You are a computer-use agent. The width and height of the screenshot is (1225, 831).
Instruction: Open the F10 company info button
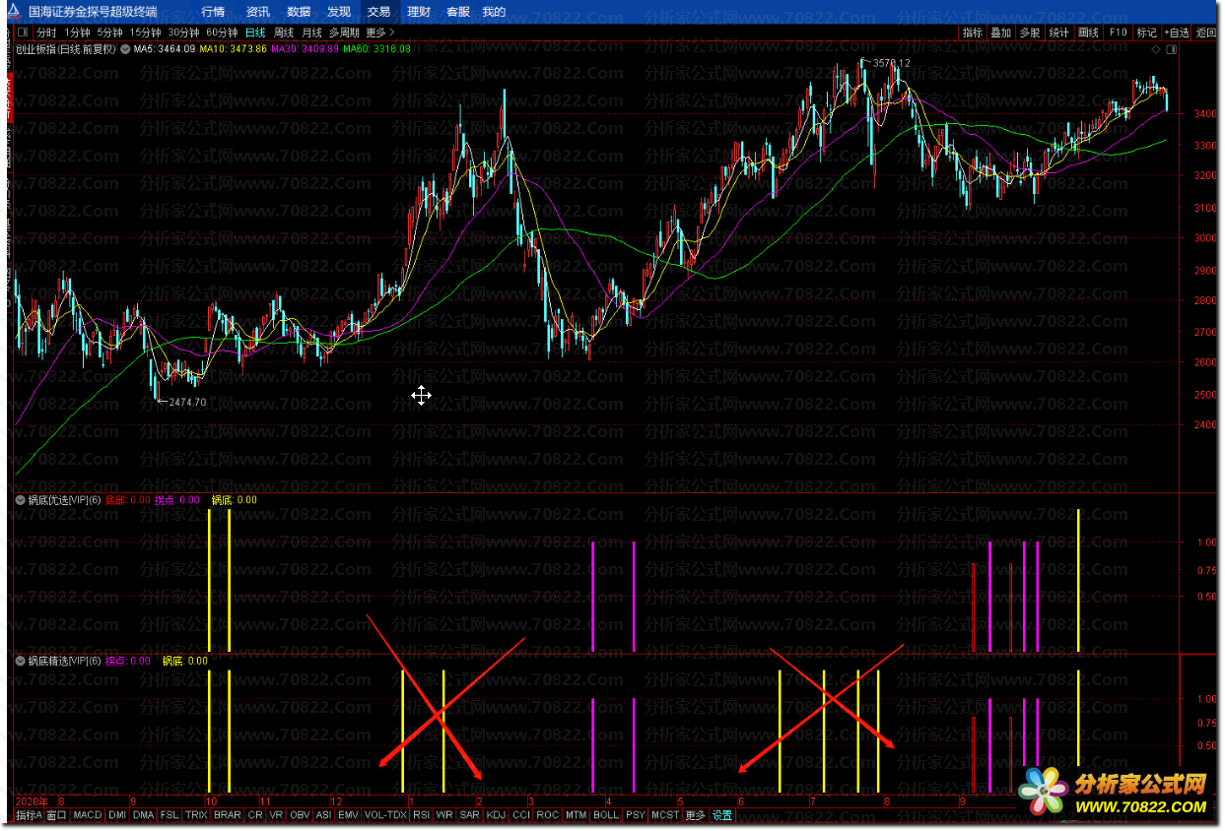click(1118, 32)
